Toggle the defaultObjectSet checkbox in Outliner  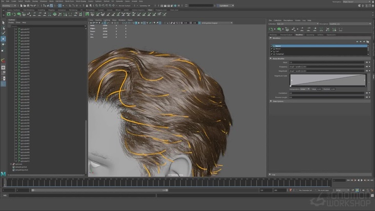coord(14,170)
